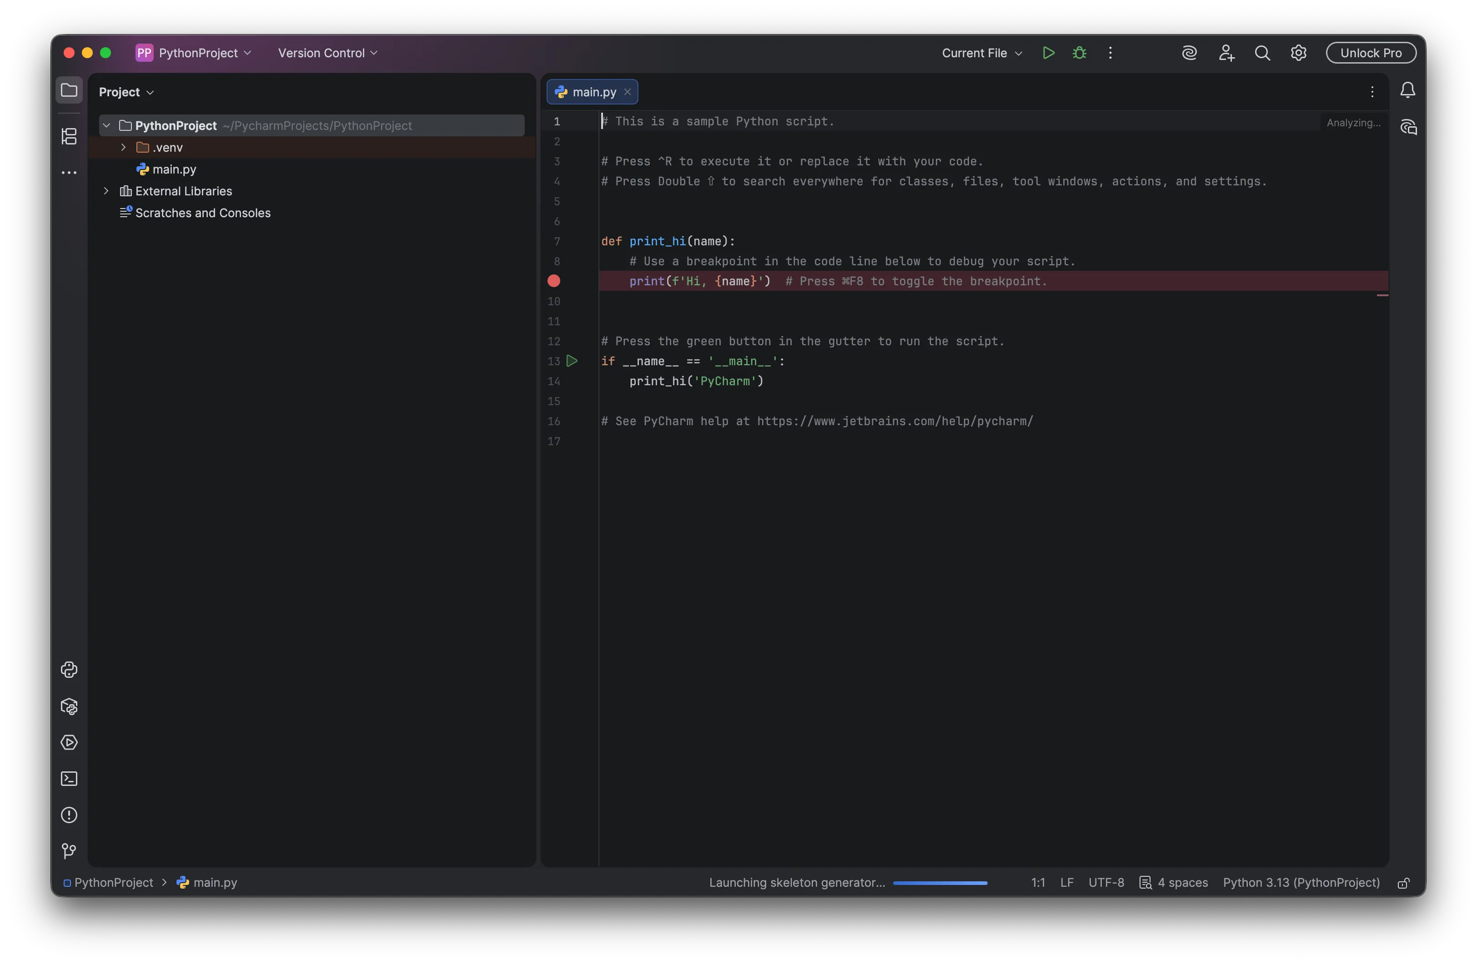
Task: Open Search Everywhere with the magnifier icon
Action: 1262,53
